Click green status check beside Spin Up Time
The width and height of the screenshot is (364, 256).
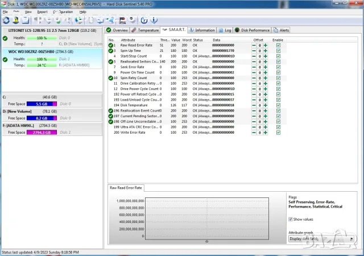pos(111,51)
